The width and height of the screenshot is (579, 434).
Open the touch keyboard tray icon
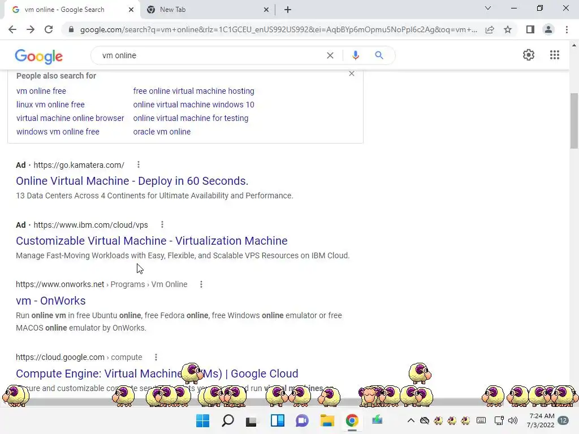pos(481,420)
